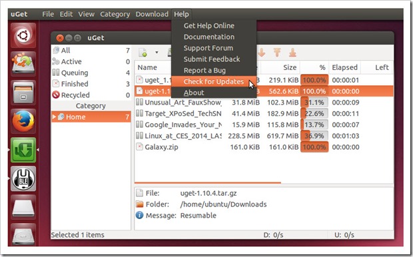The image size is (413, 257).
Task: Click the 36.9% progress bar
Action: (x=314, y=136)
